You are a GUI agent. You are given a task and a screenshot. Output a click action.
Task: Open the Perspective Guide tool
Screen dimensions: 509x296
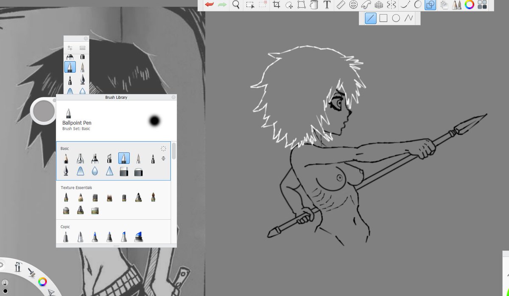point(379,5)
